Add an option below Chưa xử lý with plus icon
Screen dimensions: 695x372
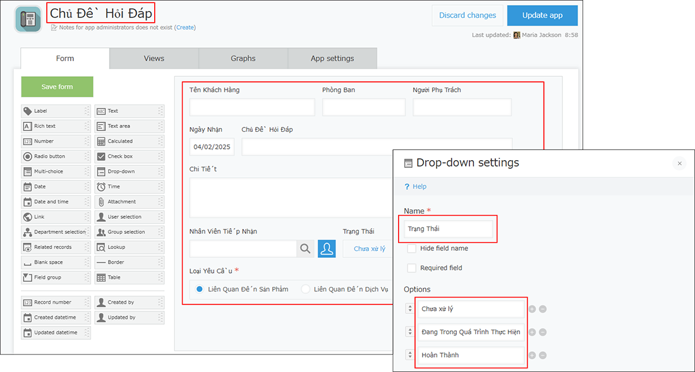[x=531, y=309]
